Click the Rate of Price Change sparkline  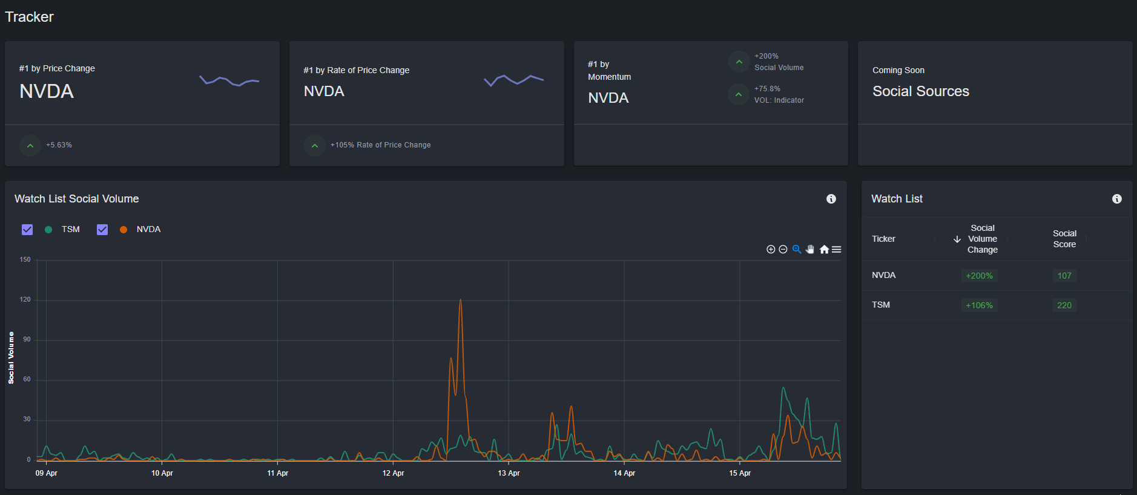[x=514, y=80]
